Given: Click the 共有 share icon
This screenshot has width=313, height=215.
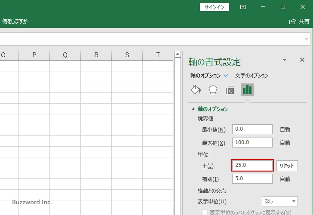Looking at the screenshot, I should [292, 21].
